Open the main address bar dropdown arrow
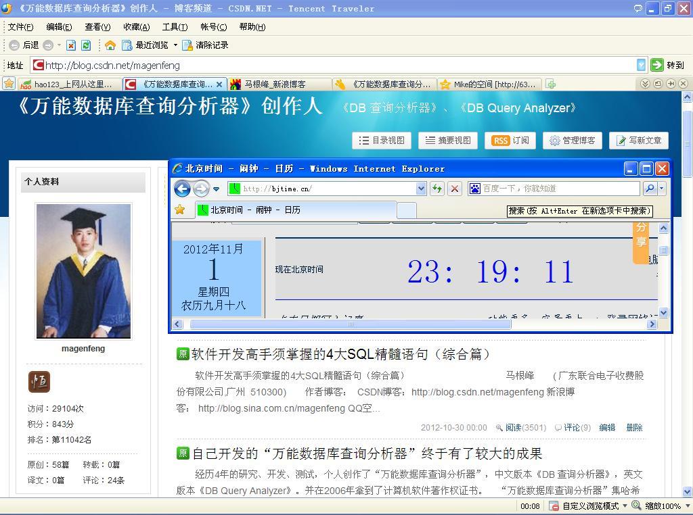 coord(641,65)
